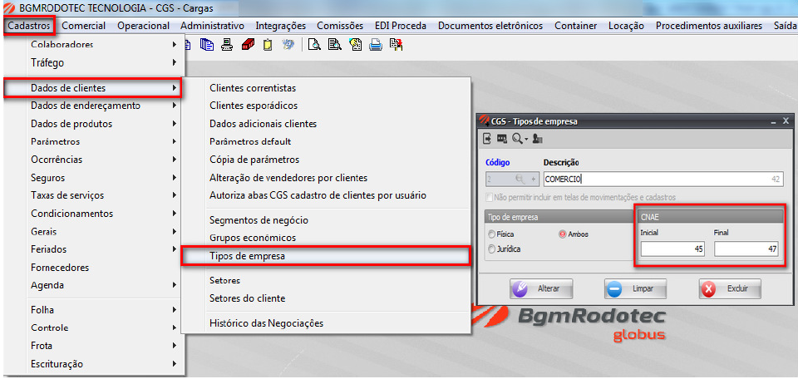The width and height of the screenshot is (798, 379).
Task: Click the Limpar button
Action: (636, 288)
